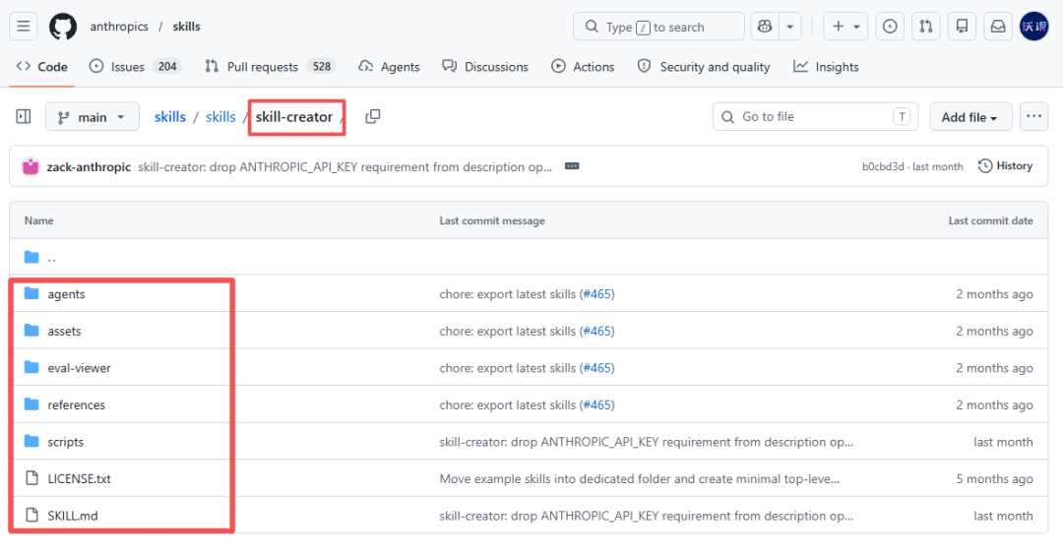View the commit History
This screenshot has width=1063, height=558.
pyautogui.click(x=1005, y=166)
